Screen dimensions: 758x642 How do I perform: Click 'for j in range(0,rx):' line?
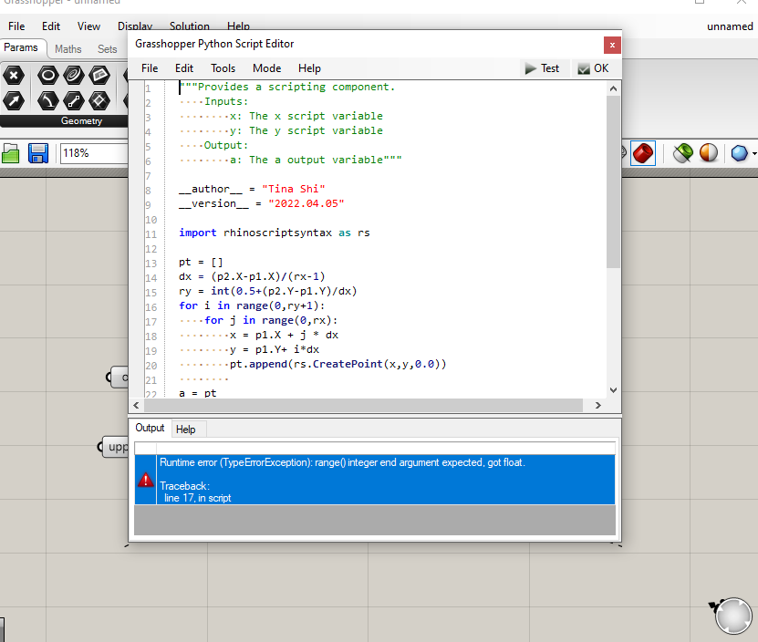pos(271,320)
